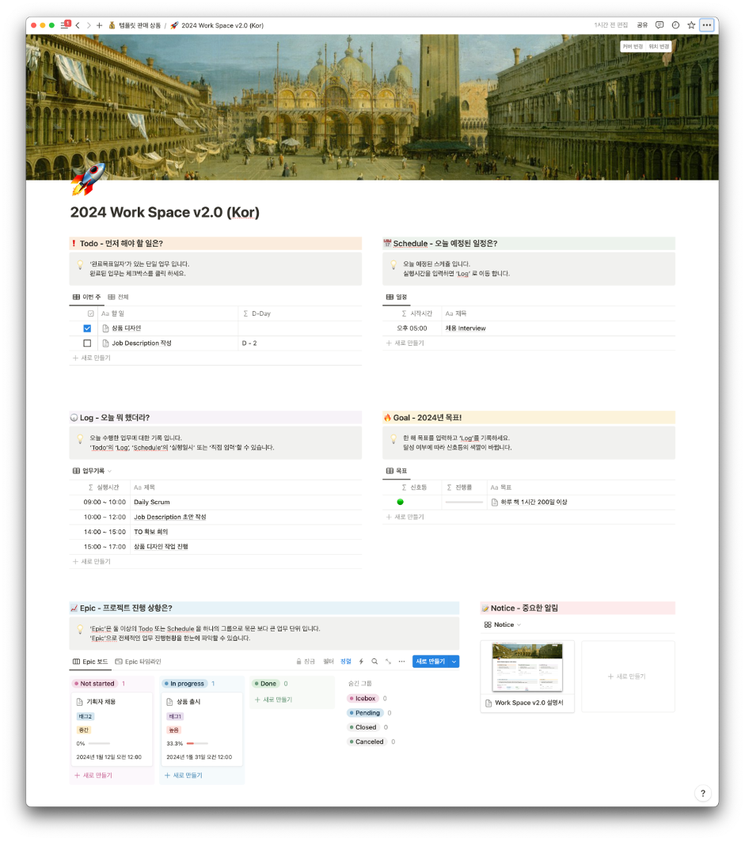Open the comments panel icon
This screenshot has height=842, width=745.
click(659, 25)
